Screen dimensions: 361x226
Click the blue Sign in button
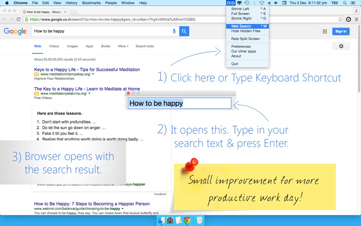(x=341, y=31)
